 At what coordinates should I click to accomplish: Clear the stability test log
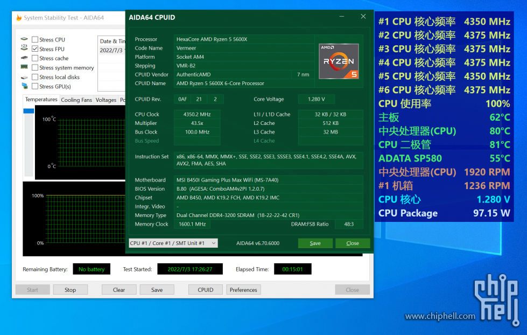119,290
